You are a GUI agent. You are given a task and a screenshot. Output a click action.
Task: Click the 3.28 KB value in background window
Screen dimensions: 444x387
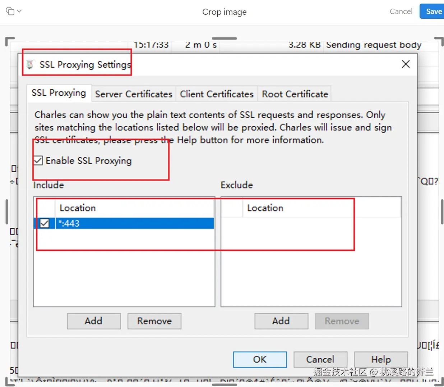coord(304,45)
